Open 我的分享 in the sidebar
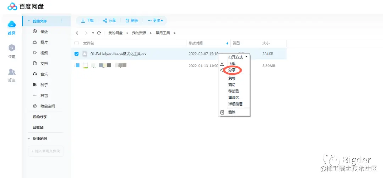Screen dimensions: 383x178 click(x=40, y=117)
